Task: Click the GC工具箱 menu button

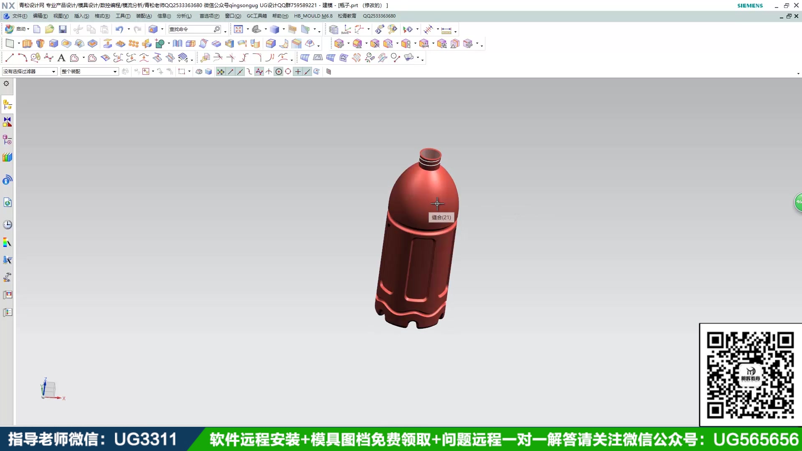Action: (x=256, y=16)
